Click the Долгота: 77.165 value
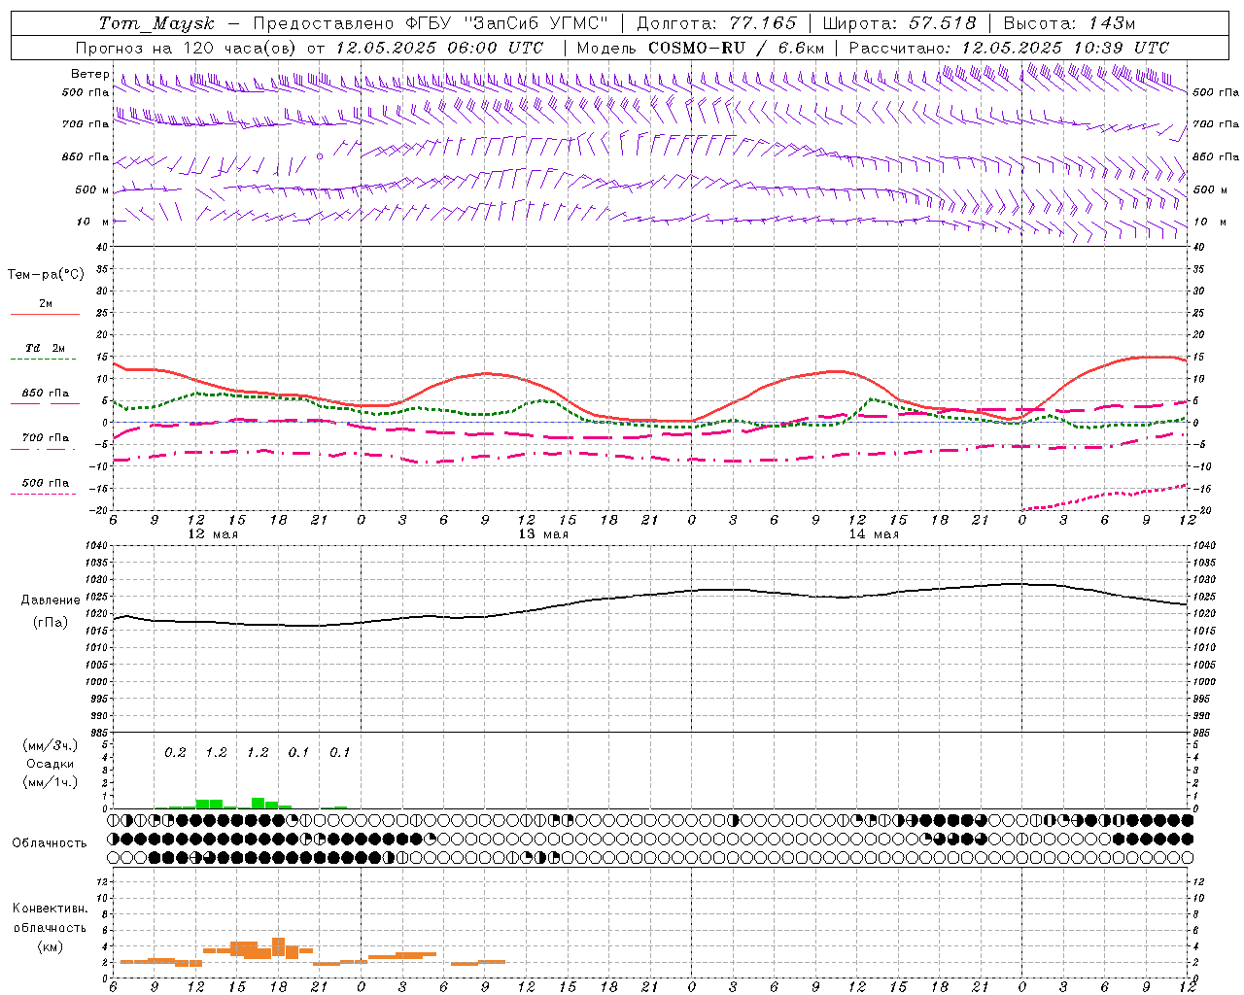 pyautogui.click(x=716, y=23)
